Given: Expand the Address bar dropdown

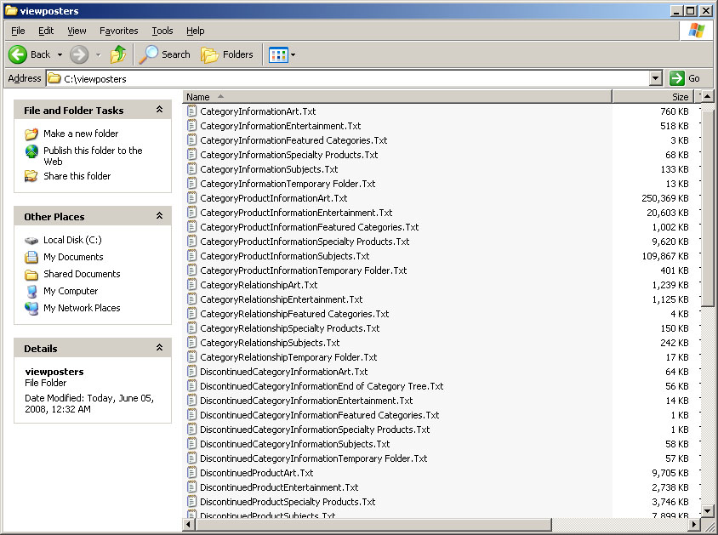Looking at the screenshot, I should click(656, 79).
